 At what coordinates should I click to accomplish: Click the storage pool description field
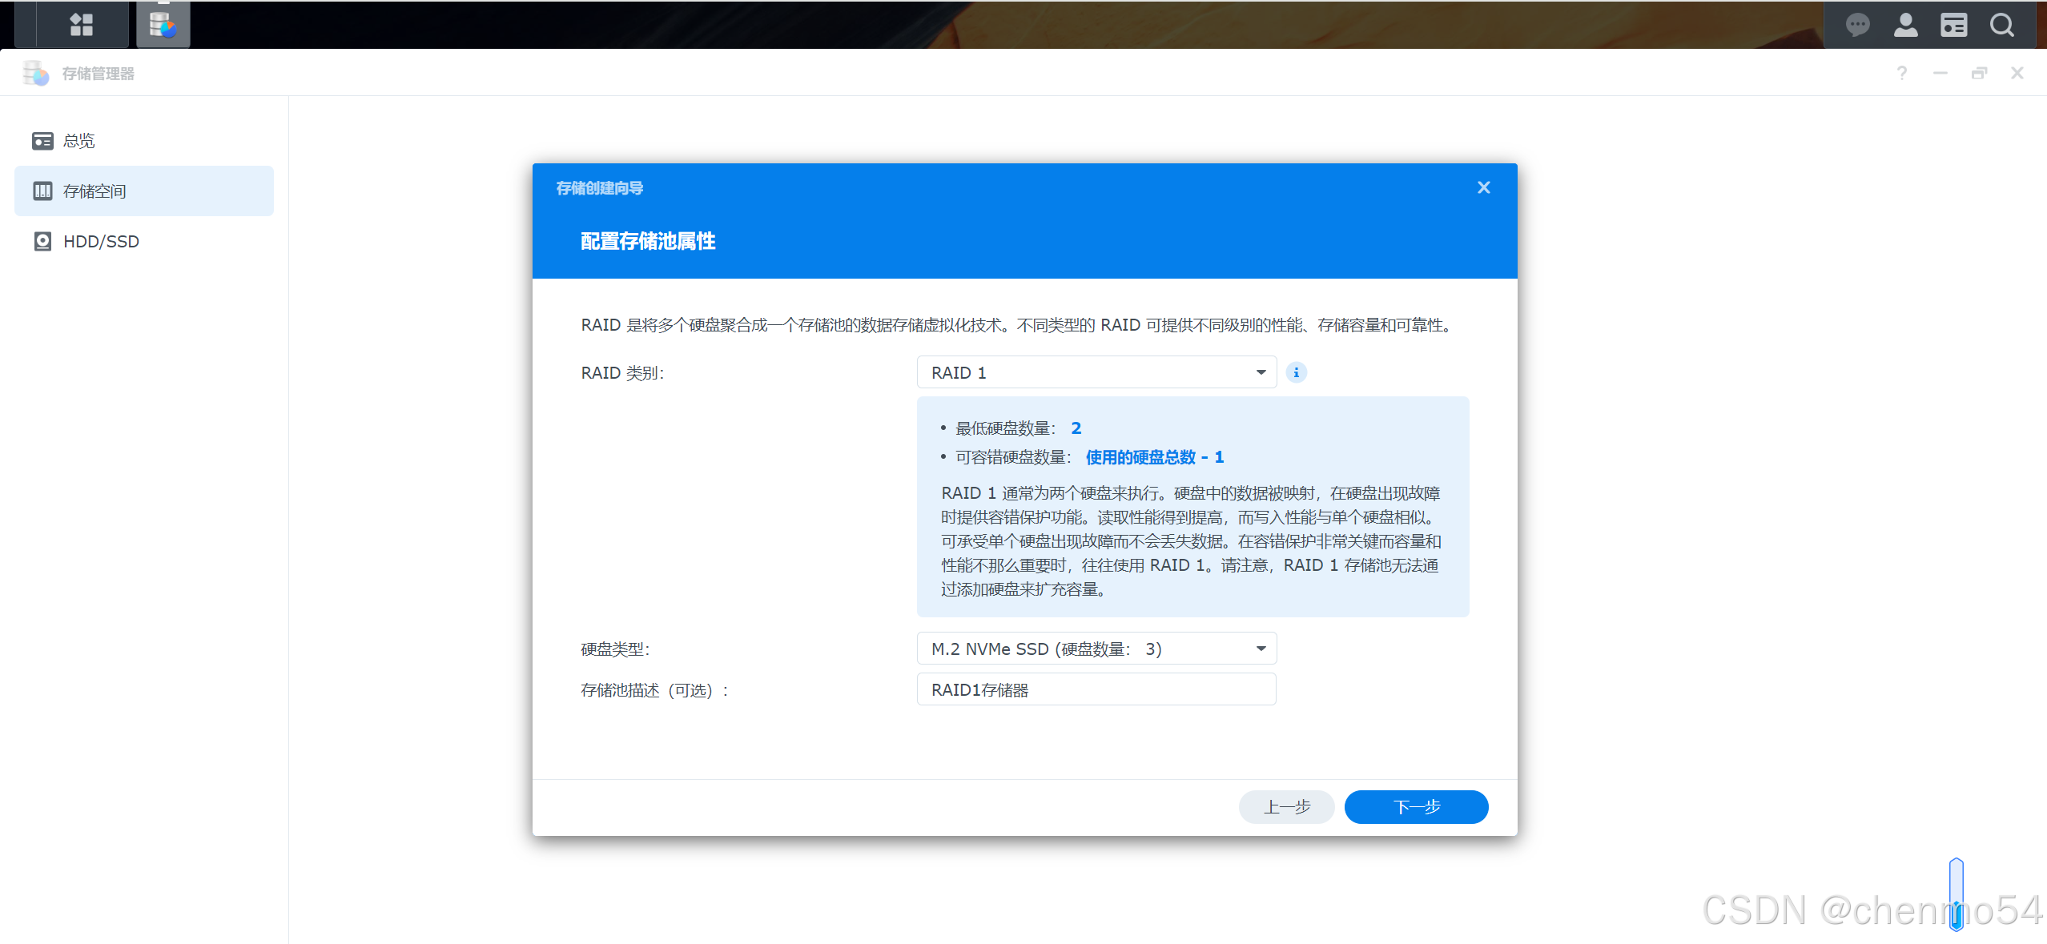pyautogui.click(x=1096, y=689)
